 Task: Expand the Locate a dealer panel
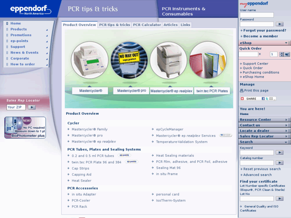point(265,131)
